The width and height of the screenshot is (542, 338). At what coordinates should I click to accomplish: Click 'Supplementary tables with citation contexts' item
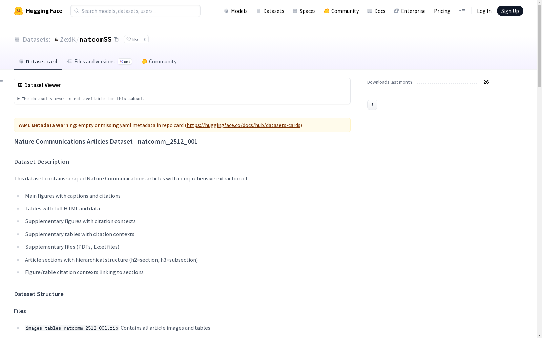pyautogui.click(x=80, y=234)
